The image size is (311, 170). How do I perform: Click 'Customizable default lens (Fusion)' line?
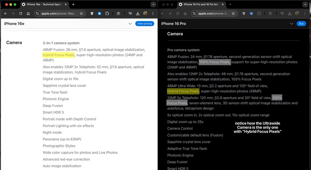195,135
